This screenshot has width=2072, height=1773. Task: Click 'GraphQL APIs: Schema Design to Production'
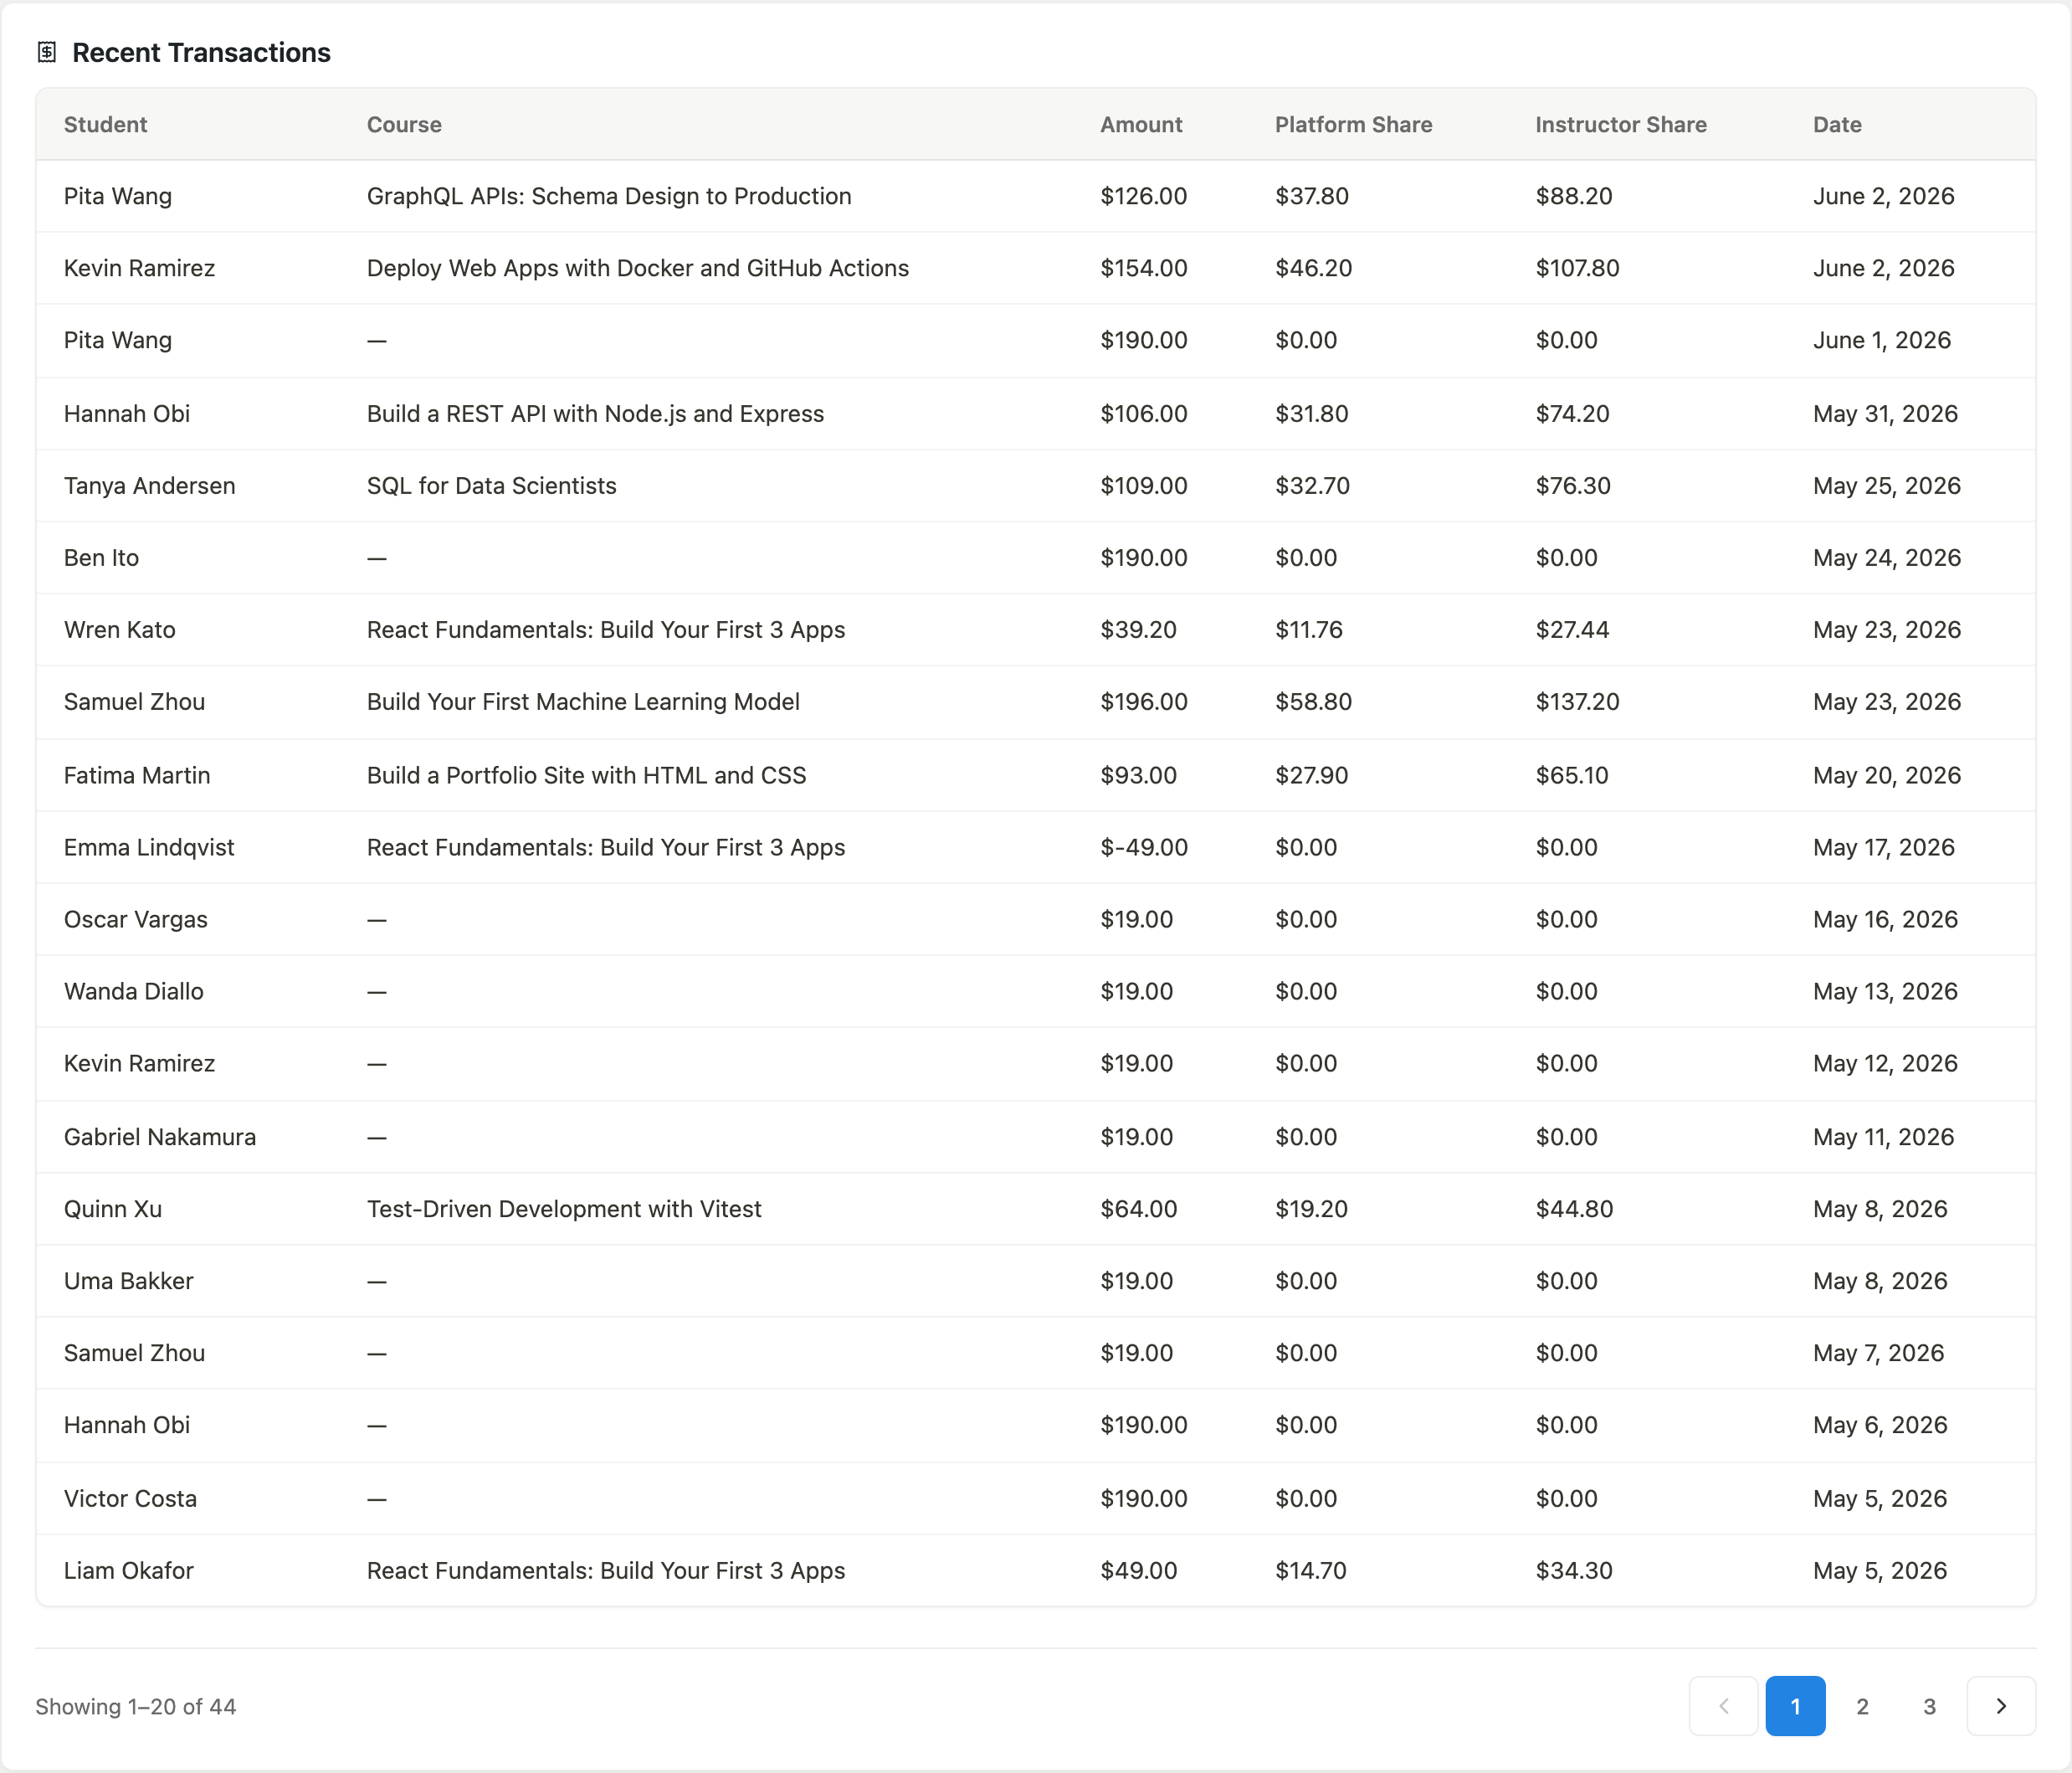[609, 196]
